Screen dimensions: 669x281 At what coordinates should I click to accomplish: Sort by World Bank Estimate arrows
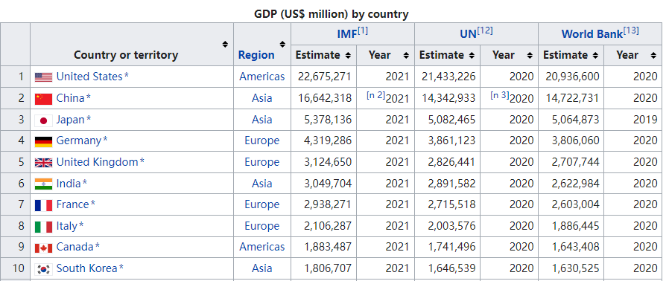pos(595,55)
